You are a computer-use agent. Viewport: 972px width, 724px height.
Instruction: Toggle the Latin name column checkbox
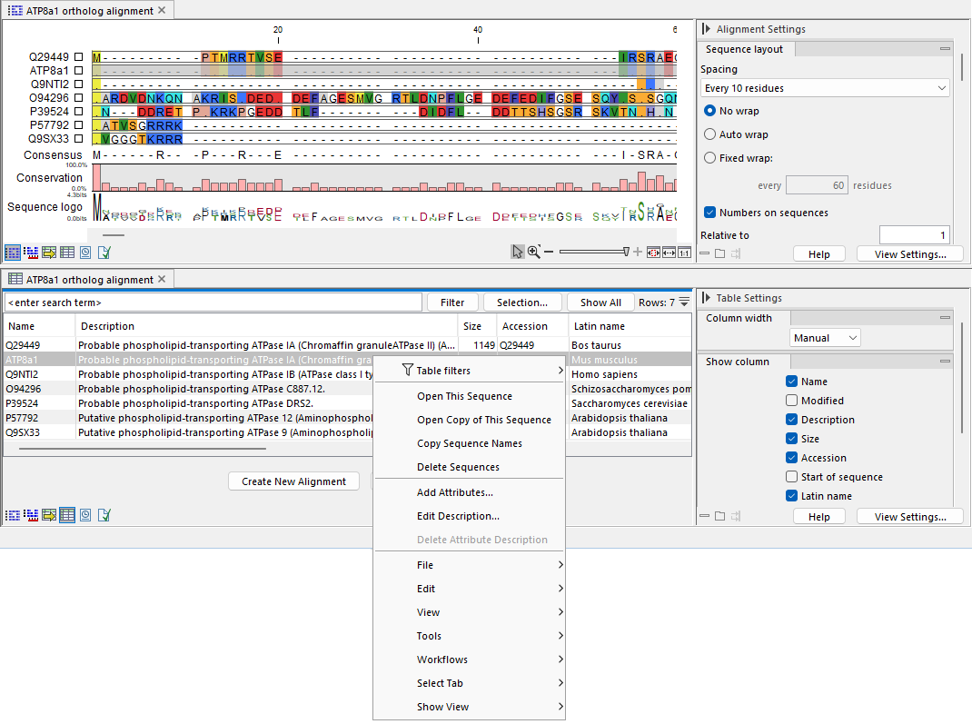pos(791,496)
